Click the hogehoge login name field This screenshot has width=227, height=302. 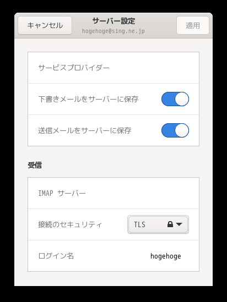(166, 256)
